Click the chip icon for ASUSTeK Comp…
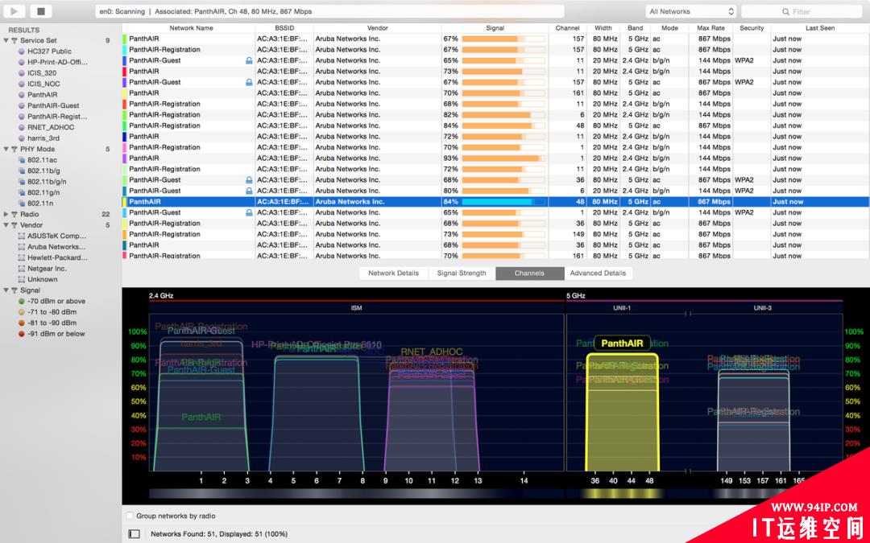870x543 pixels. click(22, 236)
